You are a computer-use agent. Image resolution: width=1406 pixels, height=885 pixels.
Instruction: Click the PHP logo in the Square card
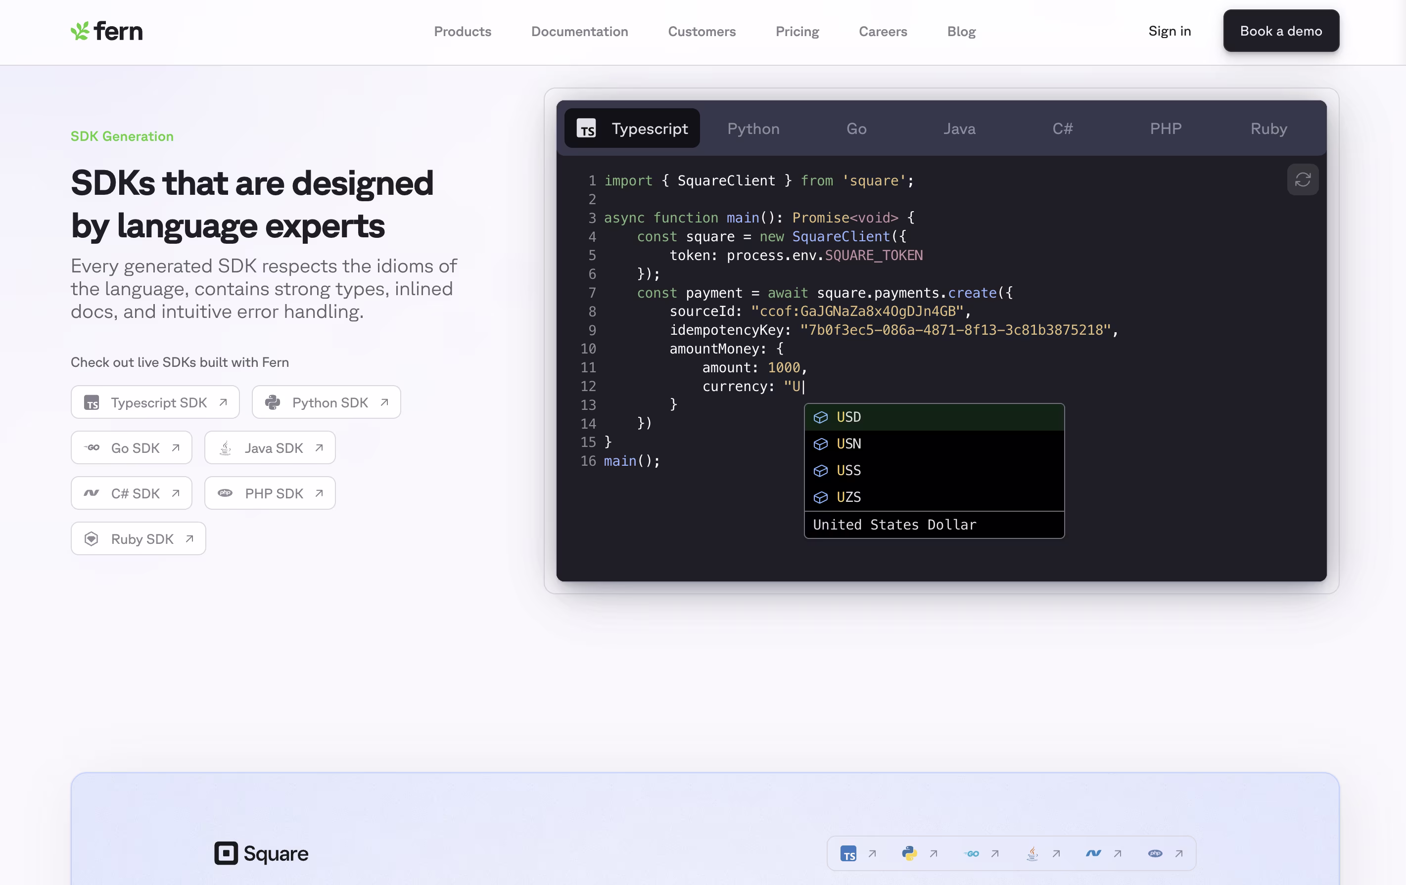pos(1154,853)
